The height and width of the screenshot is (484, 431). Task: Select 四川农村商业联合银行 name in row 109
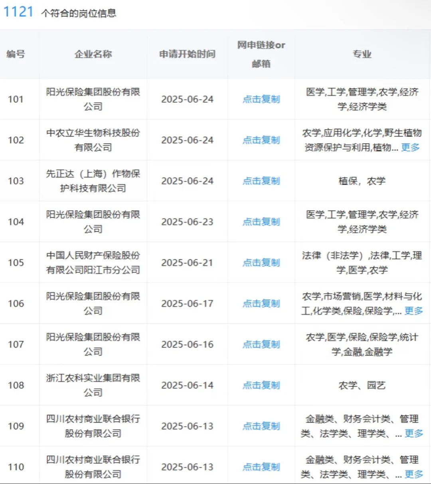(93, 426)
